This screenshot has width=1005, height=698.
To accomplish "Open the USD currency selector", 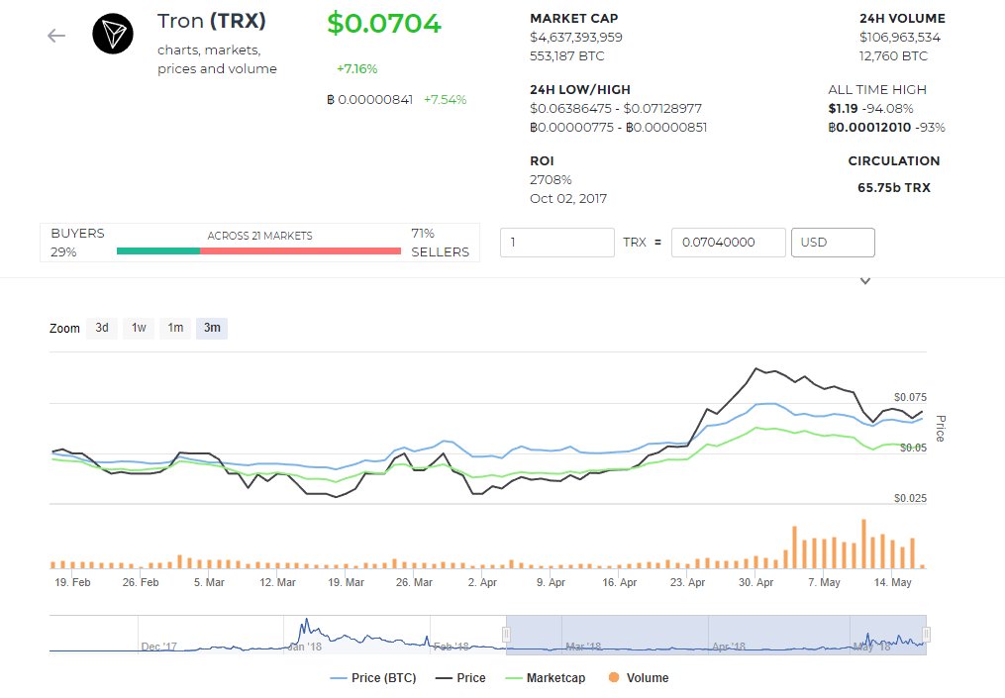I will [x=833, y=243].
